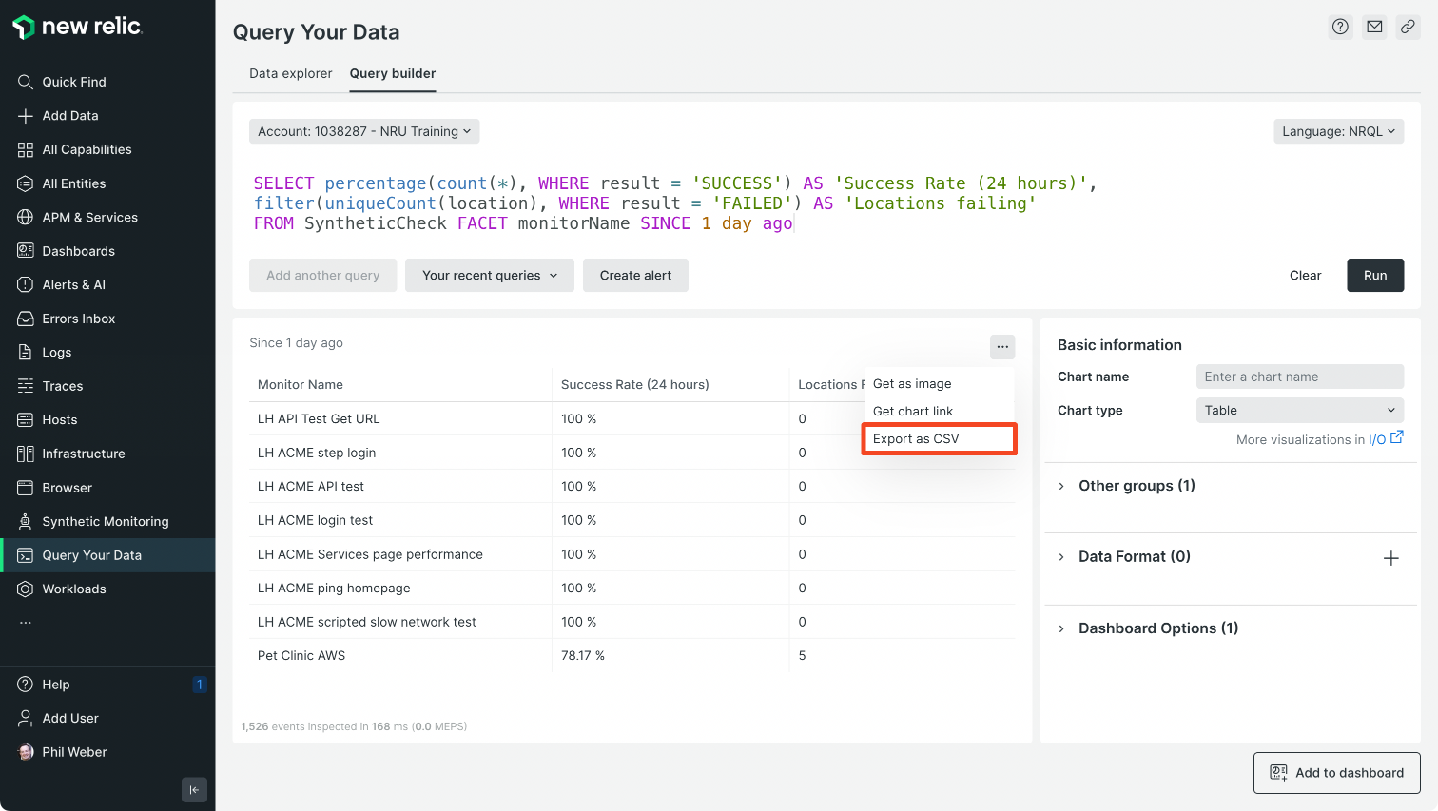Click the Chart name input field
The height and width of the screenshot is (811, 1438).
(x=1300, y=377)
